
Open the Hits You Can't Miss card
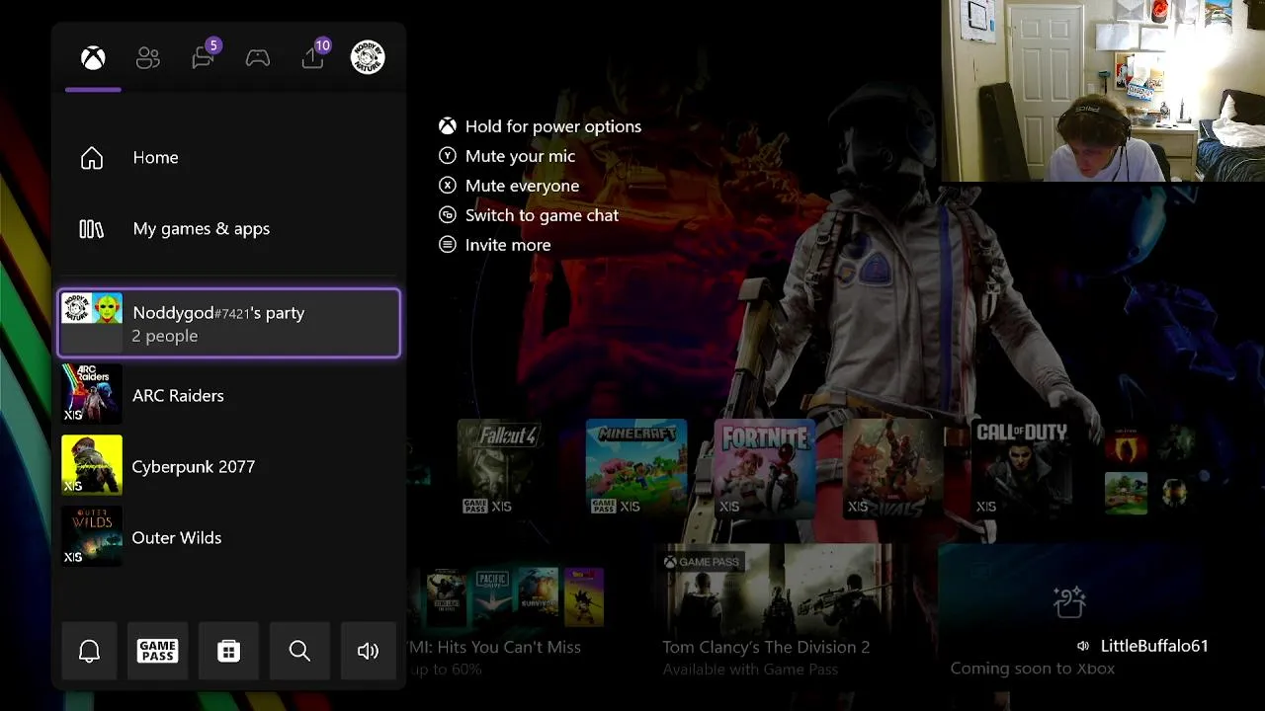click(x=509, y=612)
